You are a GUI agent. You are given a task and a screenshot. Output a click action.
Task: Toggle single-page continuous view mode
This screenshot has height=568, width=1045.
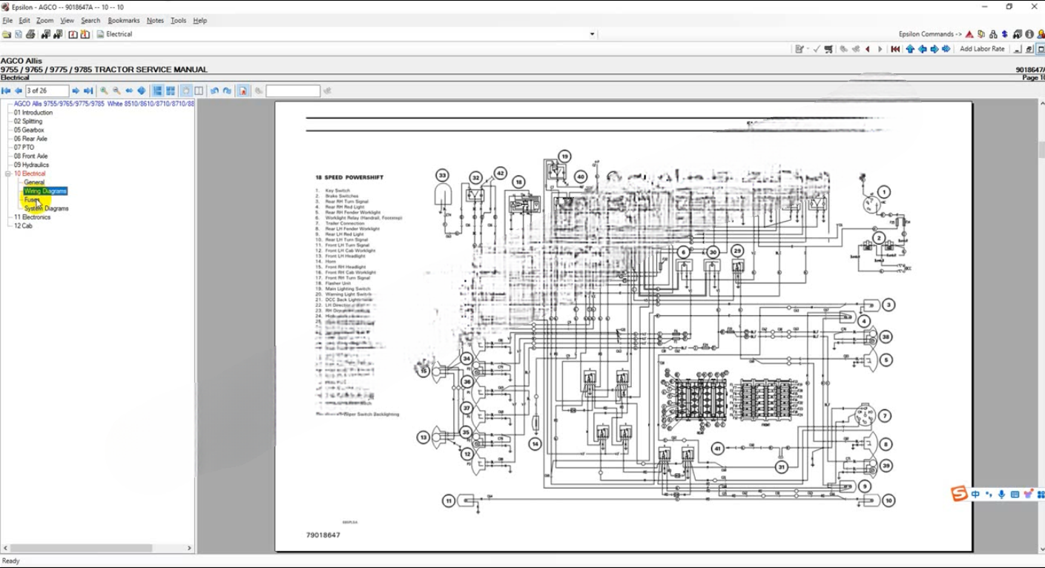click(157, 91)
